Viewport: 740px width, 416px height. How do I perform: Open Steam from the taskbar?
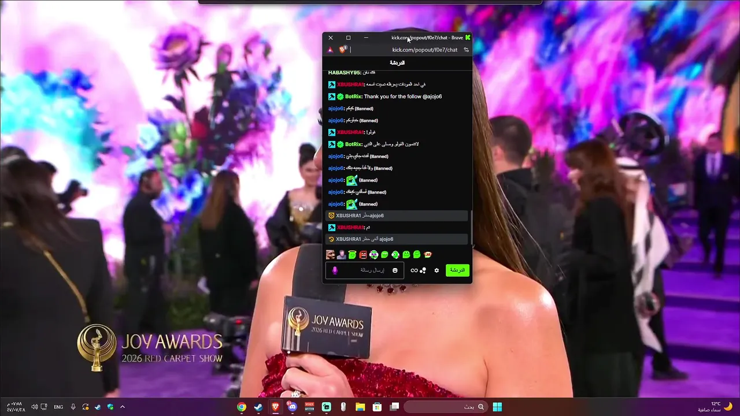coord(258,407)
